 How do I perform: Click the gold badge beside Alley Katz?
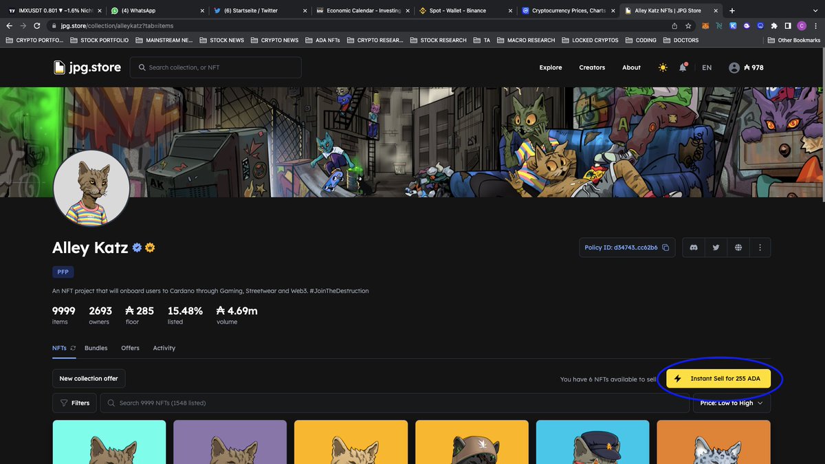(x=150, y=247)
